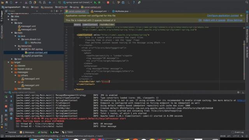Open the Terminal tool window tab
Screen dimensions: 249x140
pyautogui.click(x=11, y=132)
